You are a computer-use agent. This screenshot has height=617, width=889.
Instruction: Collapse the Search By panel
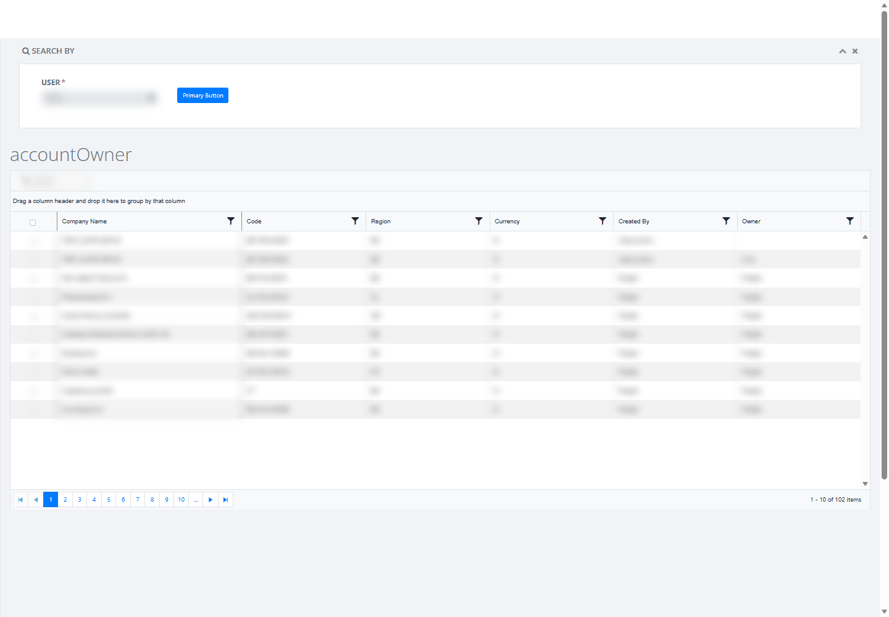click(x=842, y=51)
